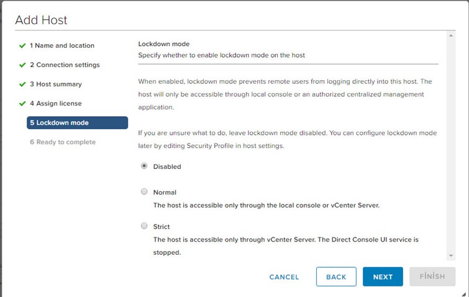
Task: Select the Disabled lockdown radio button
Action: click(144, 166)
